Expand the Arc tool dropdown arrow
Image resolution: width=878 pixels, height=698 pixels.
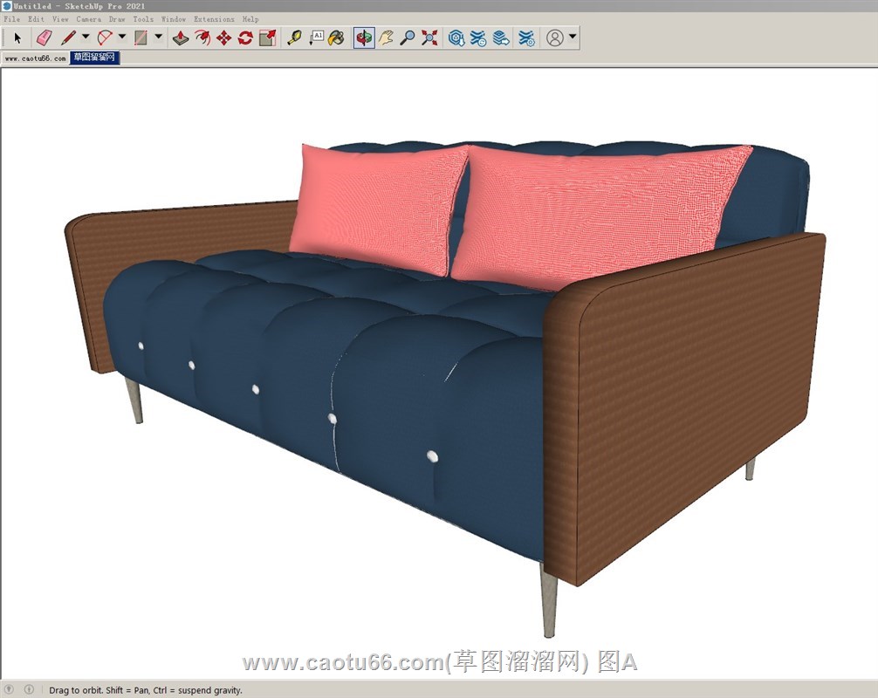pos(122,38)
